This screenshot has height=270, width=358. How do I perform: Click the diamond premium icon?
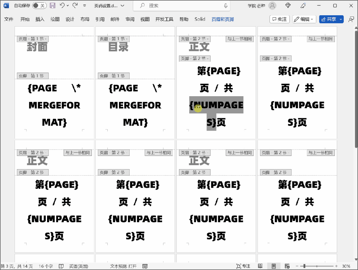tap(288, 6)
